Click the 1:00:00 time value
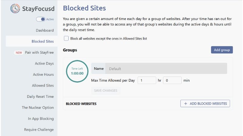Viewport: 243px width, 136px height. click(77, 73)
